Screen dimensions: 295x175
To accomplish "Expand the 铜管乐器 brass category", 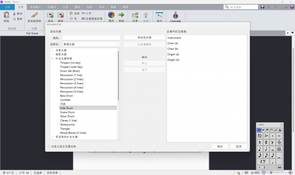I will pos(52,54).
